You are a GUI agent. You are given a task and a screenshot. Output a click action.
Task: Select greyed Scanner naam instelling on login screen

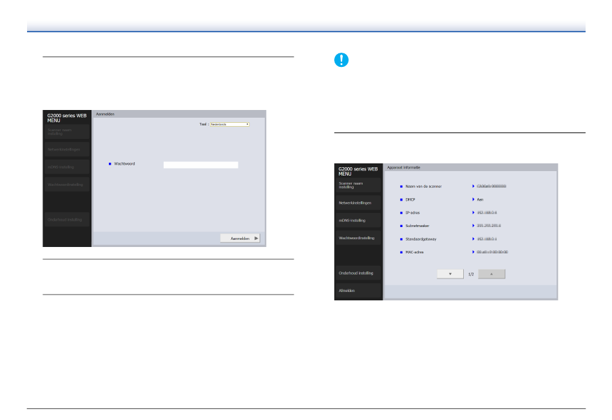[x=67, y=132]
